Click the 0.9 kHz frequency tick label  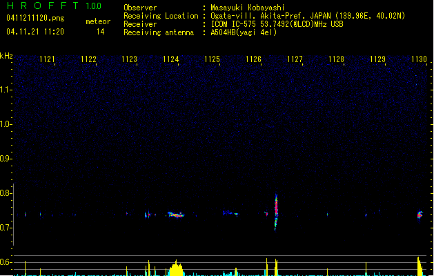[5, 159]
